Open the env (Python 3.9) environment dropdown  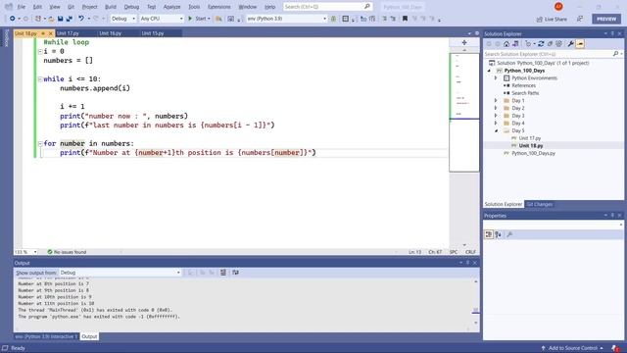[286, 19]
